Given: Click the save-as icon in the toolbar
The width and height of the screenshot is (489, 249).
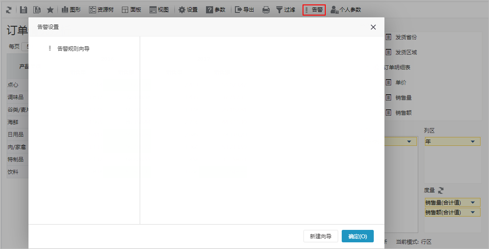Looking at the screenshot, I should pos(37,10).
